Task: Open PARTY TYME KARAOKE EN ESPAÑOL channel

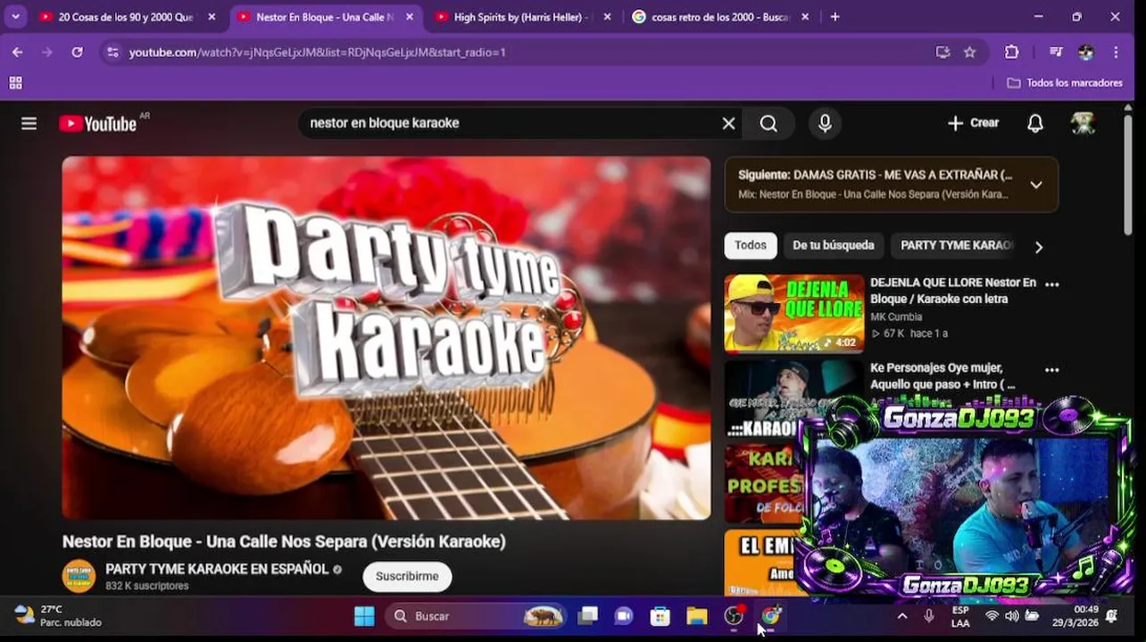Action: coord(217,569)
